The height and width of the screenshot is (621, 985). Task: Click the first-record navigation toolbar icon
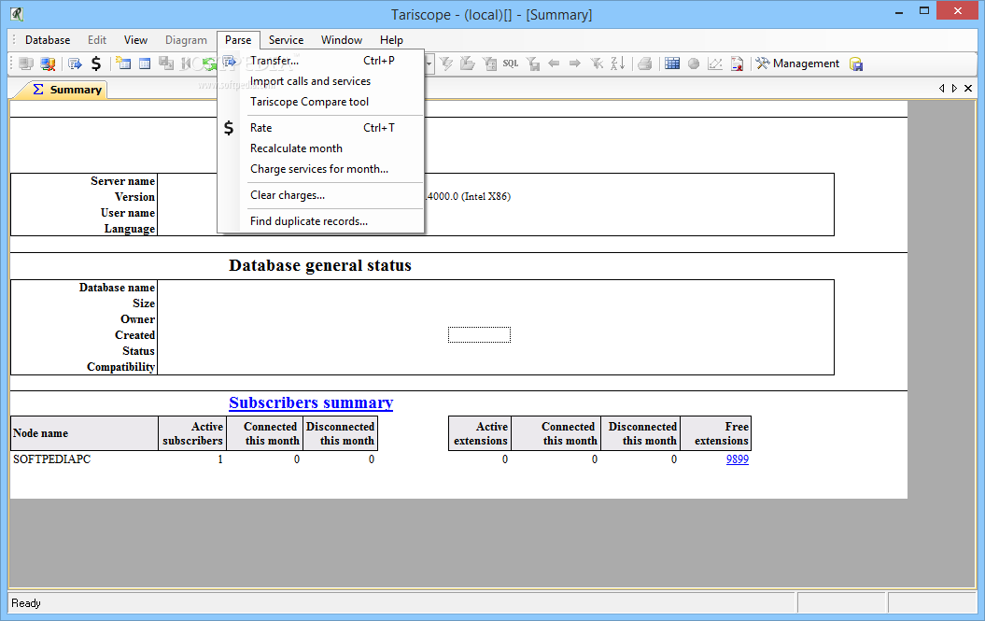(x=187, y=64)
